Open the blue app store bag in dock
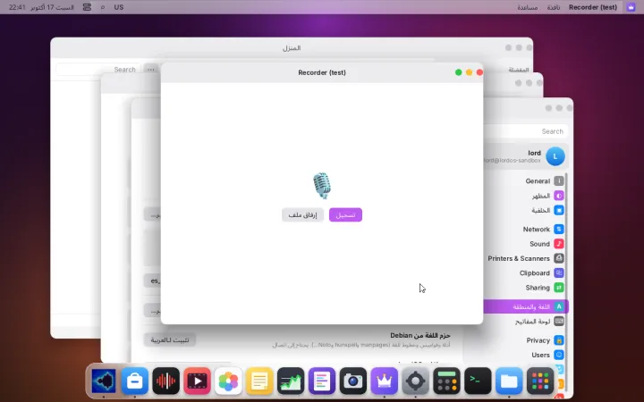This screenshot has width=644, height=402. 135,381
